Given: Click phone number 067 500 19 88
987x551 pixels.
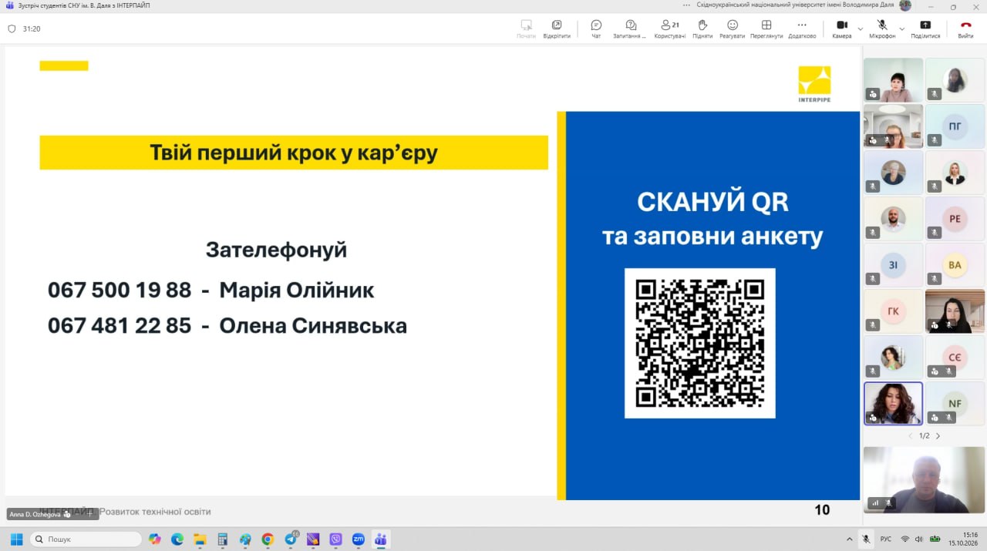Looking at the screenshot, I should [120, 291].
